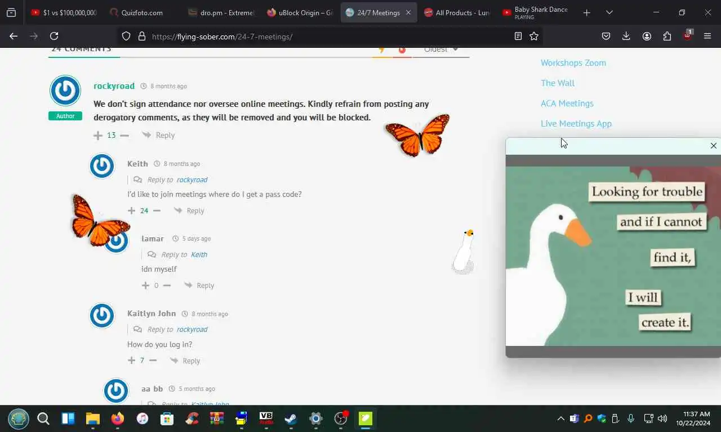Viewport: 721px width, 432px height.
Task: Open Windows Search on the taskbar
Action: [43, 418]
